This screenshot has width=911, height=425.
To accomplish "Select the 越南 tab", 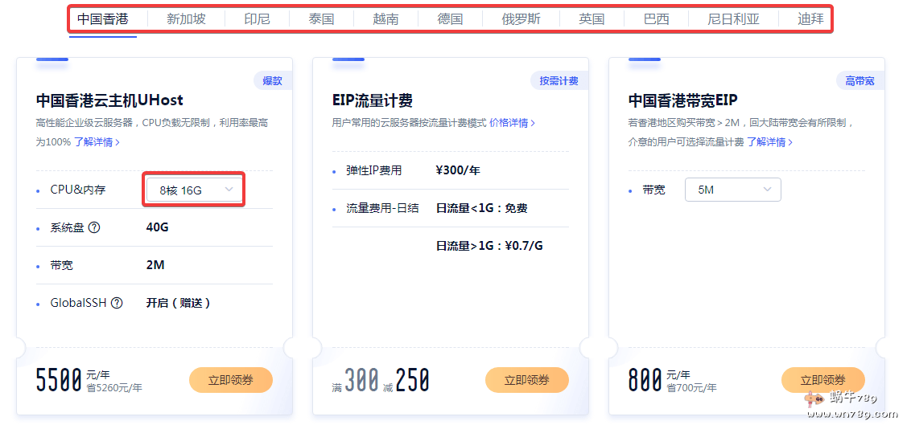I will (385, 19).
